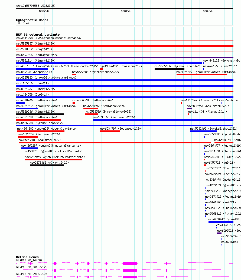Click nsv5526238 (ByrskaBishop2022) label

[40, 123]
